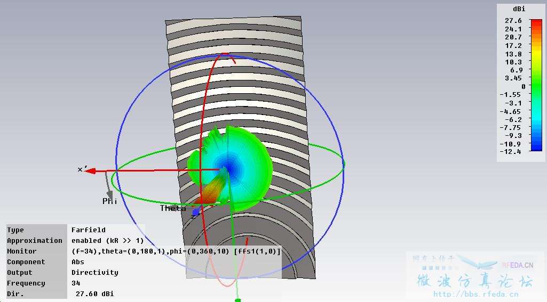Click the http://bbs.rfeda.cn link

coord(476,295)
